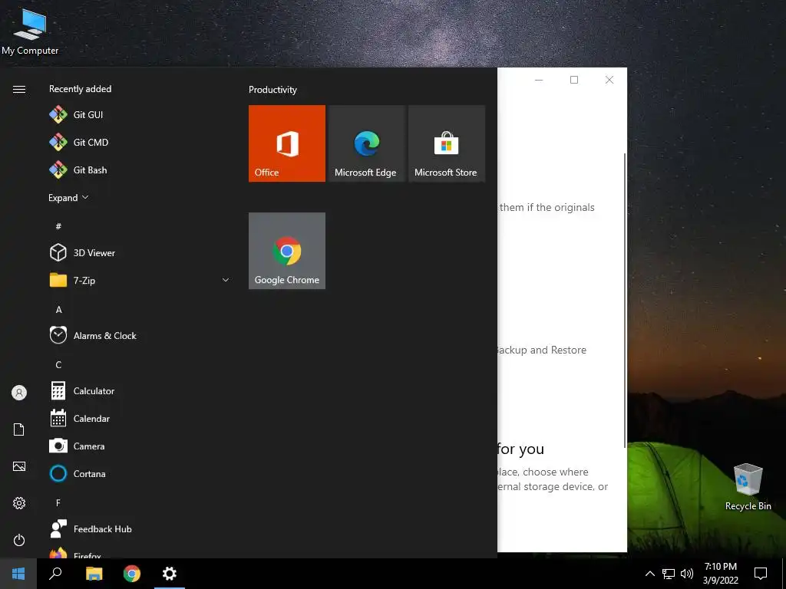
Task: Jump to the # letter header
Action: (x=58, y=226)
